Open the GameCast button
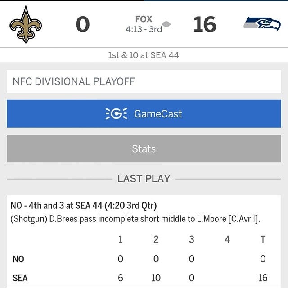288x288 pixels. pyautogui.click(x=144, y=114)
